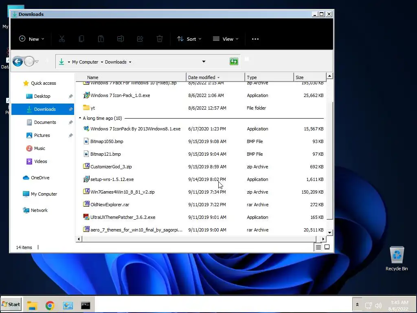The width and height of the screenshot is (417, 313).
Task: Sort by the Type column header
Action: 269,77
